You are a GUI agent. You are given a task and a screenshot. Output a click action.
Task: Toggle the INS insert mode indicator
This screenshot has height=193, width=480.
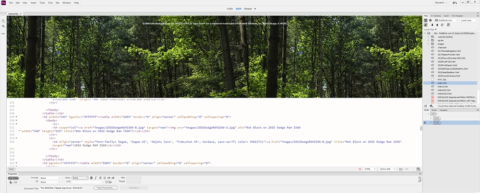pyautogui.click(x=401, y=169)
